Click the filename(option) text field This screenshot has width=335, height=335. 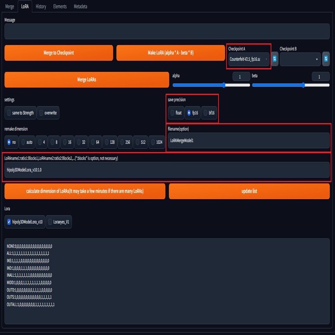(x=249, y=140)
